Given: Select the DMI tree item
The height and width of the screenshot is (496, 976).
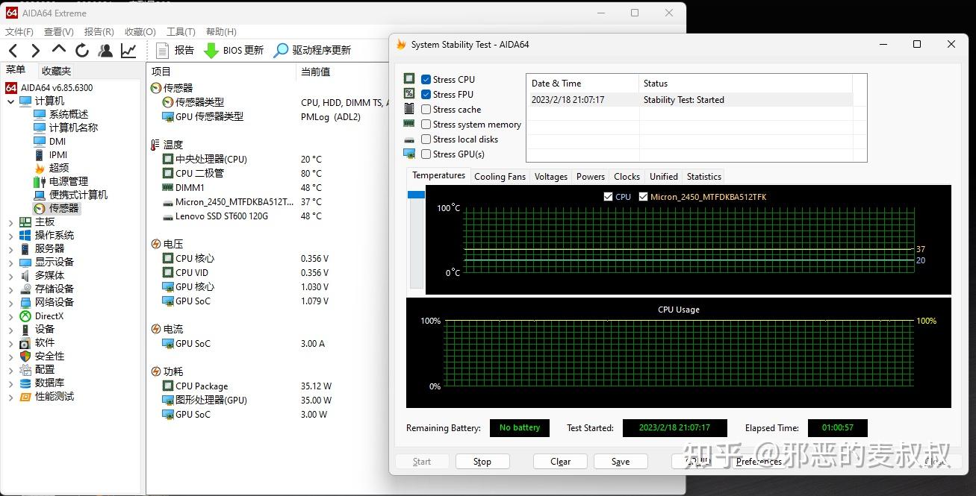Looking at the screenshot, I should (x=50, y=141).
